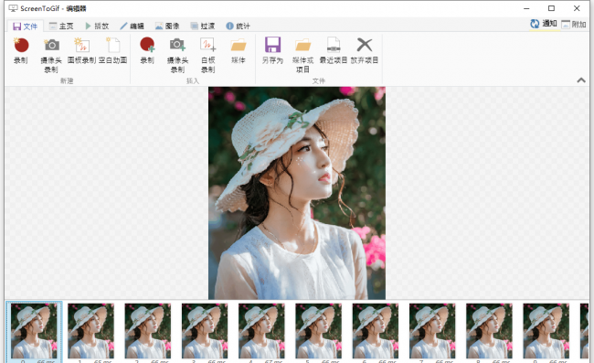Image resolution: width=594 pixels, height=363 pixels.
Task: Select frame 6 thumbnail
Action: [376, 332]
